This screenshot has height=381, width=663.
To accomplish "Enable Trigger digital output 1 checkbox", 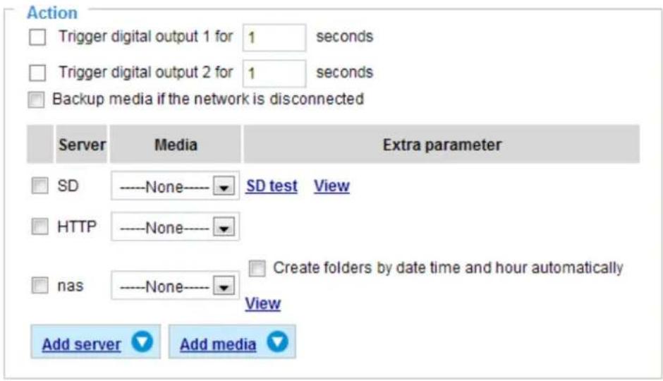I will (x=37, y=37).
